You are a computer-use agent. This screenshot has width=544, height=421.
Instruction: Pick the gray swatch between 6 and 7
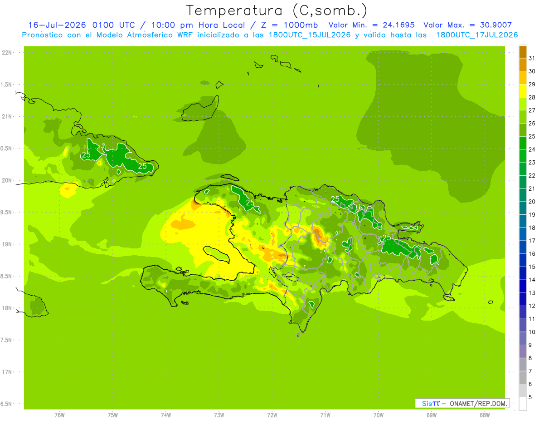point(523,377)
